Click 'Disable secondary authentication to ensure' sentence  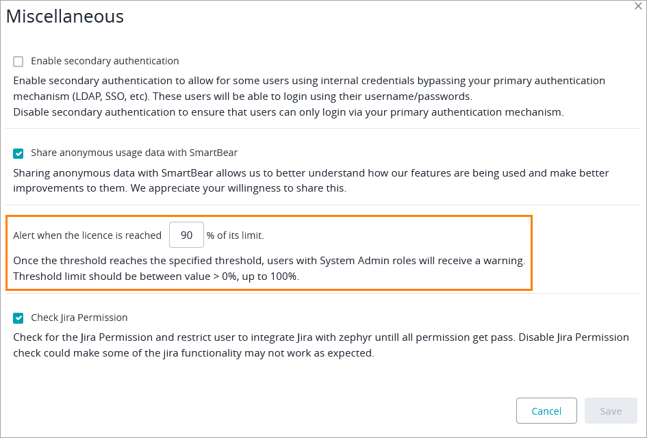tap(288, 112)
